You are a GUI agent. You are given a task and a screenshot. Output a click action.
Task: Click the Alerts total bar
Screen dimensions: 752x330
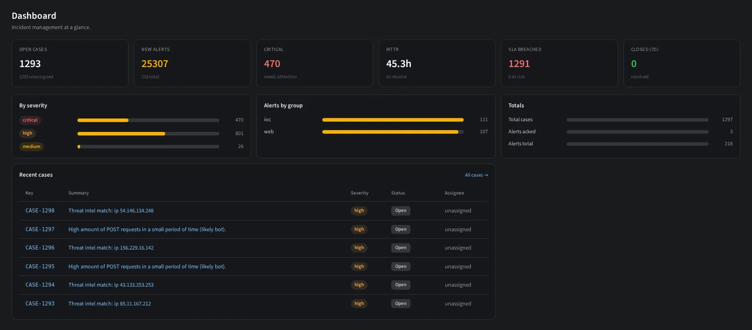(637, 144)
